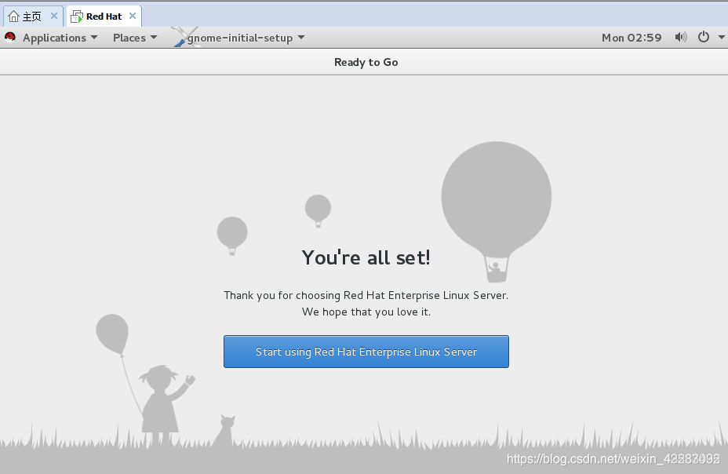728x474 pixels.
Task: Expand the Places dropdown arrow
Action: (154, 37)
